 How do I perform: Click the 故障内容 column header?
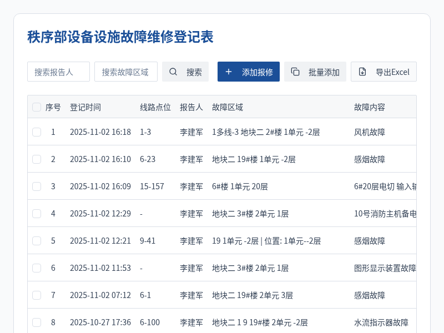tap(369, 107)
